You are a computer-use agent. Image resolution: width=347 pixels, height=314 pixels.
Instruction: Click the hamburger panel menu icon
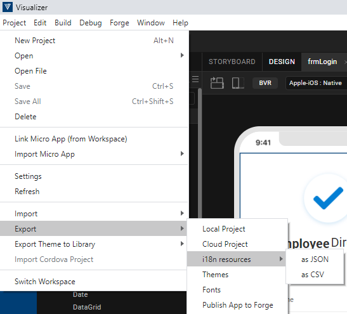point(195,79)
